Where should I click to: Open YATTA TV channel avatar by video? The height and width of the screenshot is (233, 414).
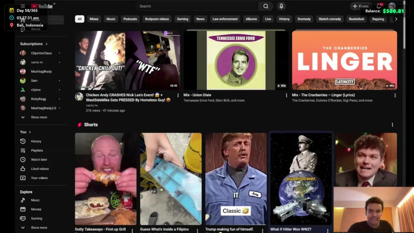tap(79, 96)
